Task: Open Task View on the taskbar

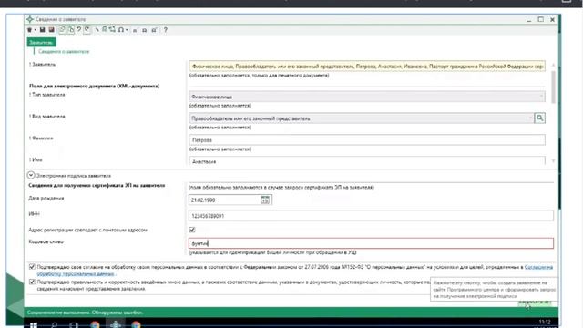Action: coord(74,324)
